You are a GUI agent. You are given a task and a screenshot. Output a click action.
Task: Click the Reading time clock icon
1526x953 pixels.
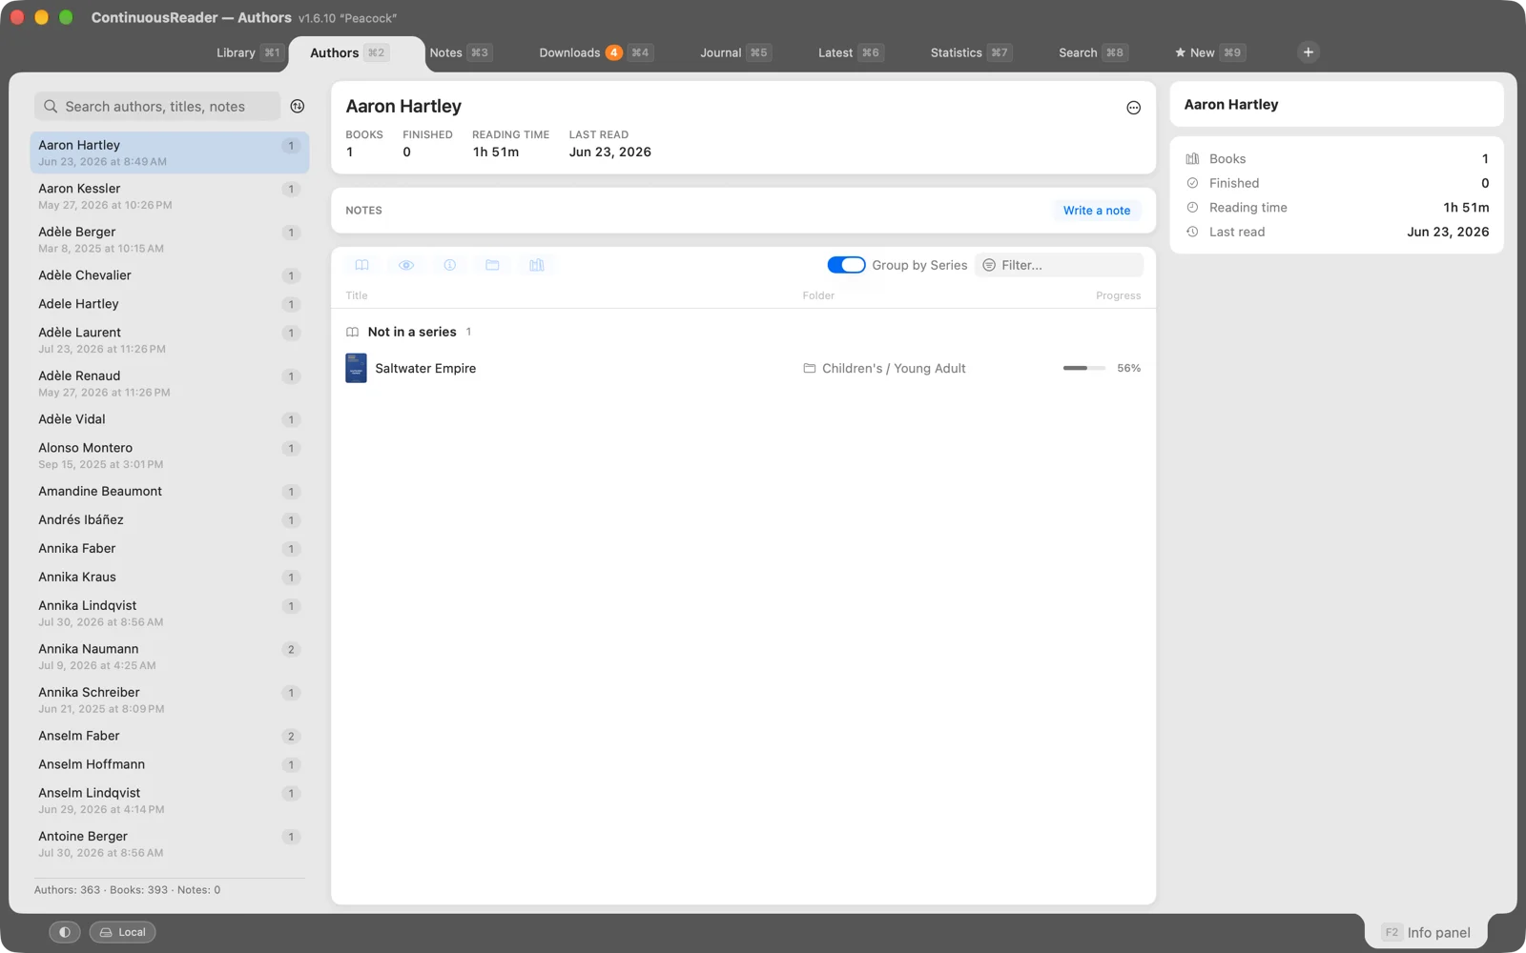[x=1192, y=208]
